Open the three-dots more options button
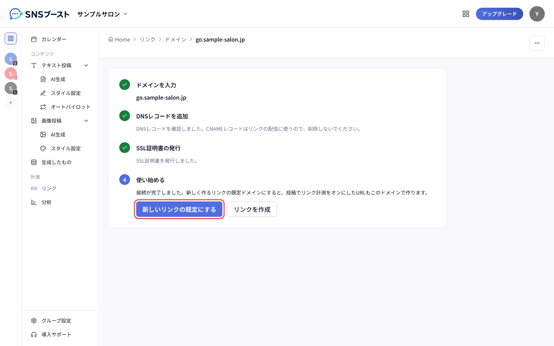Image resolution: width=554 pixels, height=346 pixels. point(537,43)
